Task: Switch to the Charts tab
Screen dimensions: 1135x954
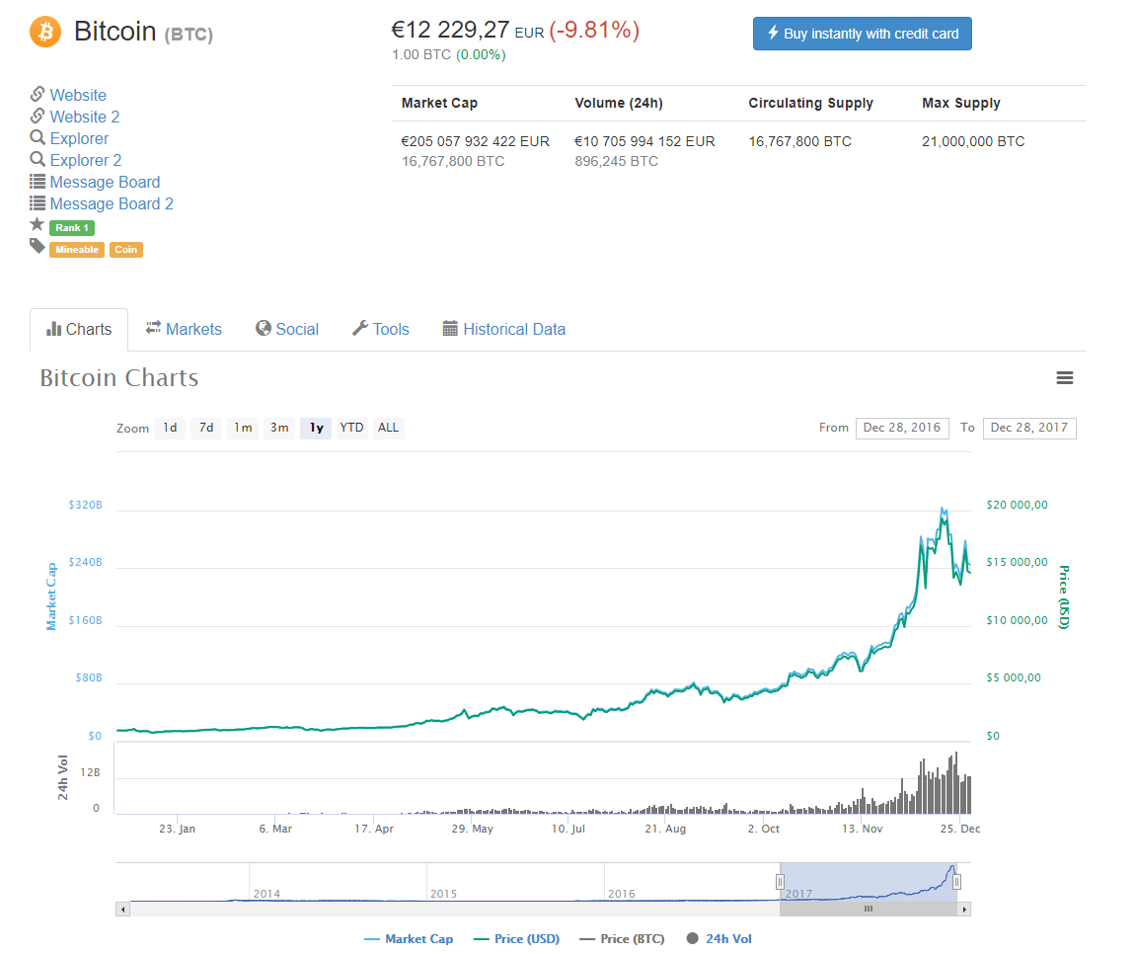Action: (x=79, y=329)
